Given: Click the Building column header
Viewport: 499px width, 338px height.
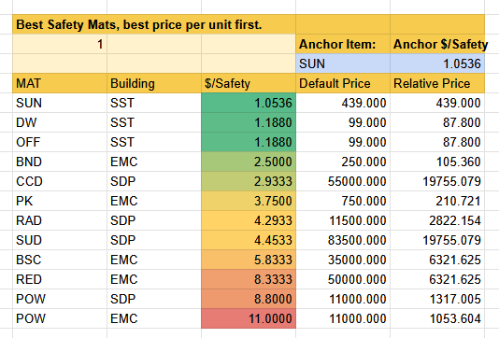Looking at the screenshot, I should [154, 83].
